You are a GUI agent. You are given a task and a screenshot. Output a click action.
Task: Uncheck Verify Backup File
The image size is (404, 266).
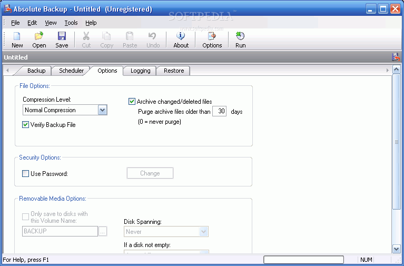pyautogui.click(x=25, y=125)
